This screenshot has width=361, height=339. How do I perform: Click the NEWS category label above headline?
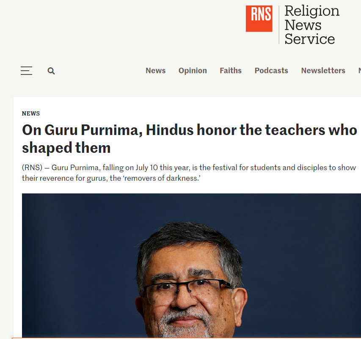click(x=31, y=113)
